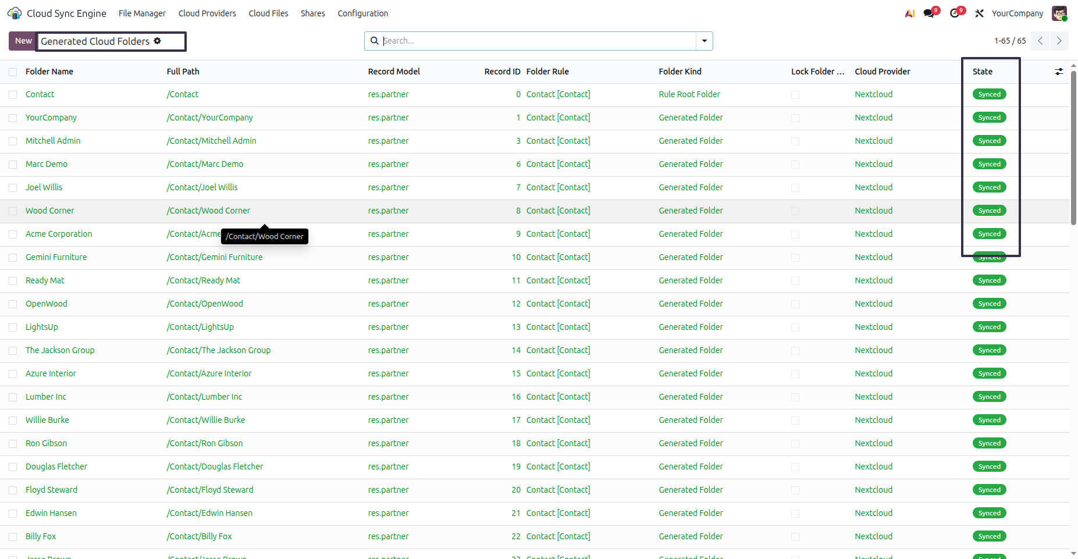Open the Cloud Sync Engine app logo
1078x559 pixels.
pos(15,13)
